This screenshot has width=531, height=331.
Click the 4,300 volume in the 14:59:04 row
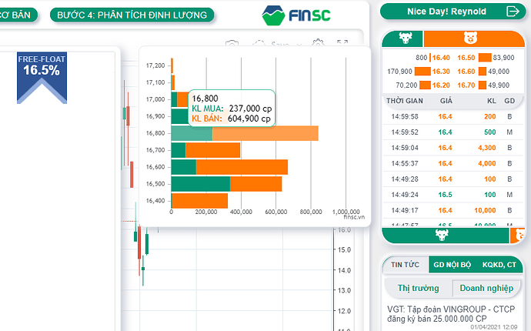coord(487,148)
